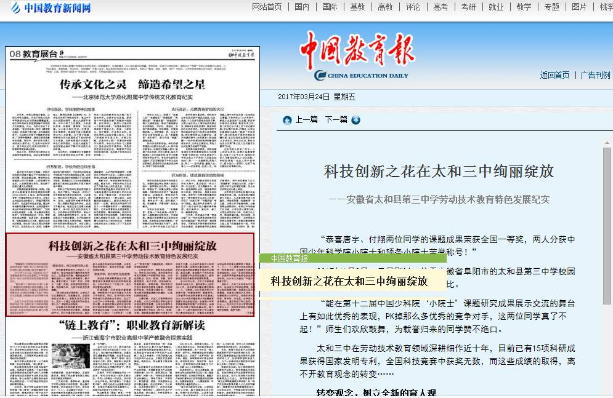Image resolution: width=613 pixels, height=398 pixels.
Task: Click the 北京师范大学燕化附属中学 subtitle in the page
Action: pos(132,97)
